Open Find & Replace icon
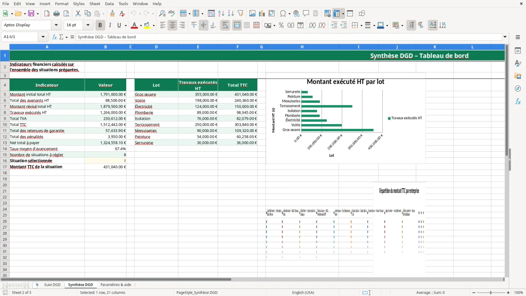The image size is (526, 296). (x=162, y=14)
